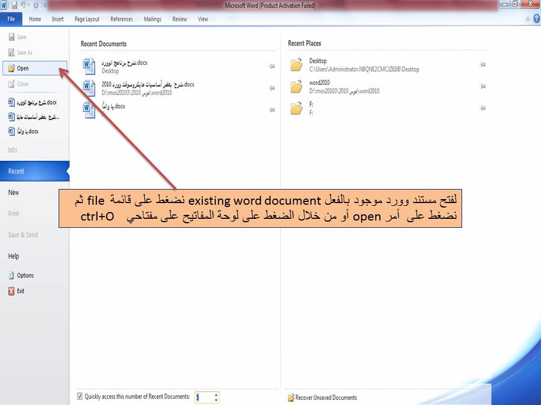Open the quick access toolbar customize dropdown
This screenshot has width=541, height=405.
[x=44, y=6]
